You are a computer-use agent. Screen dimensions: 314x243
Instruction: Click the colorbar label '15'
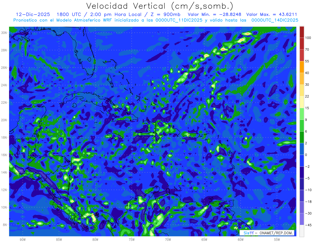(x=307, y=108)
